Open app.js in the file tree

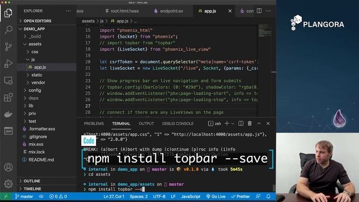pos(47,67)
